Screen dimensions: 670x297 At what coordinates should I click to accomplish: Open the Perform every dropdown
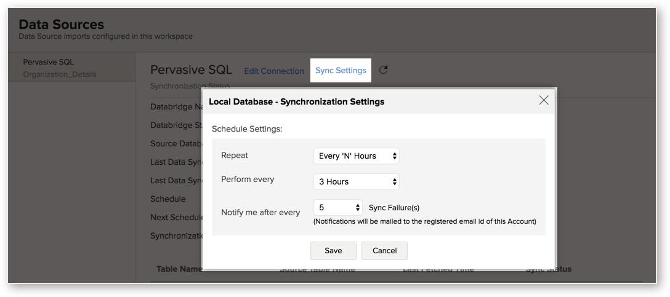click(x=357, y=182)
